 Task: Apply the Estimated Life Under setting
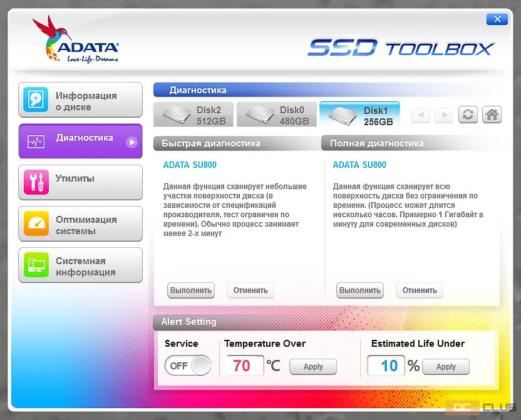click(446, 367)
